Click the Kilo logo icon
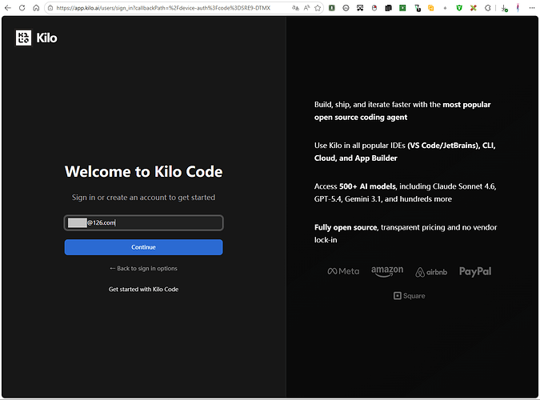 click(23, 38)
